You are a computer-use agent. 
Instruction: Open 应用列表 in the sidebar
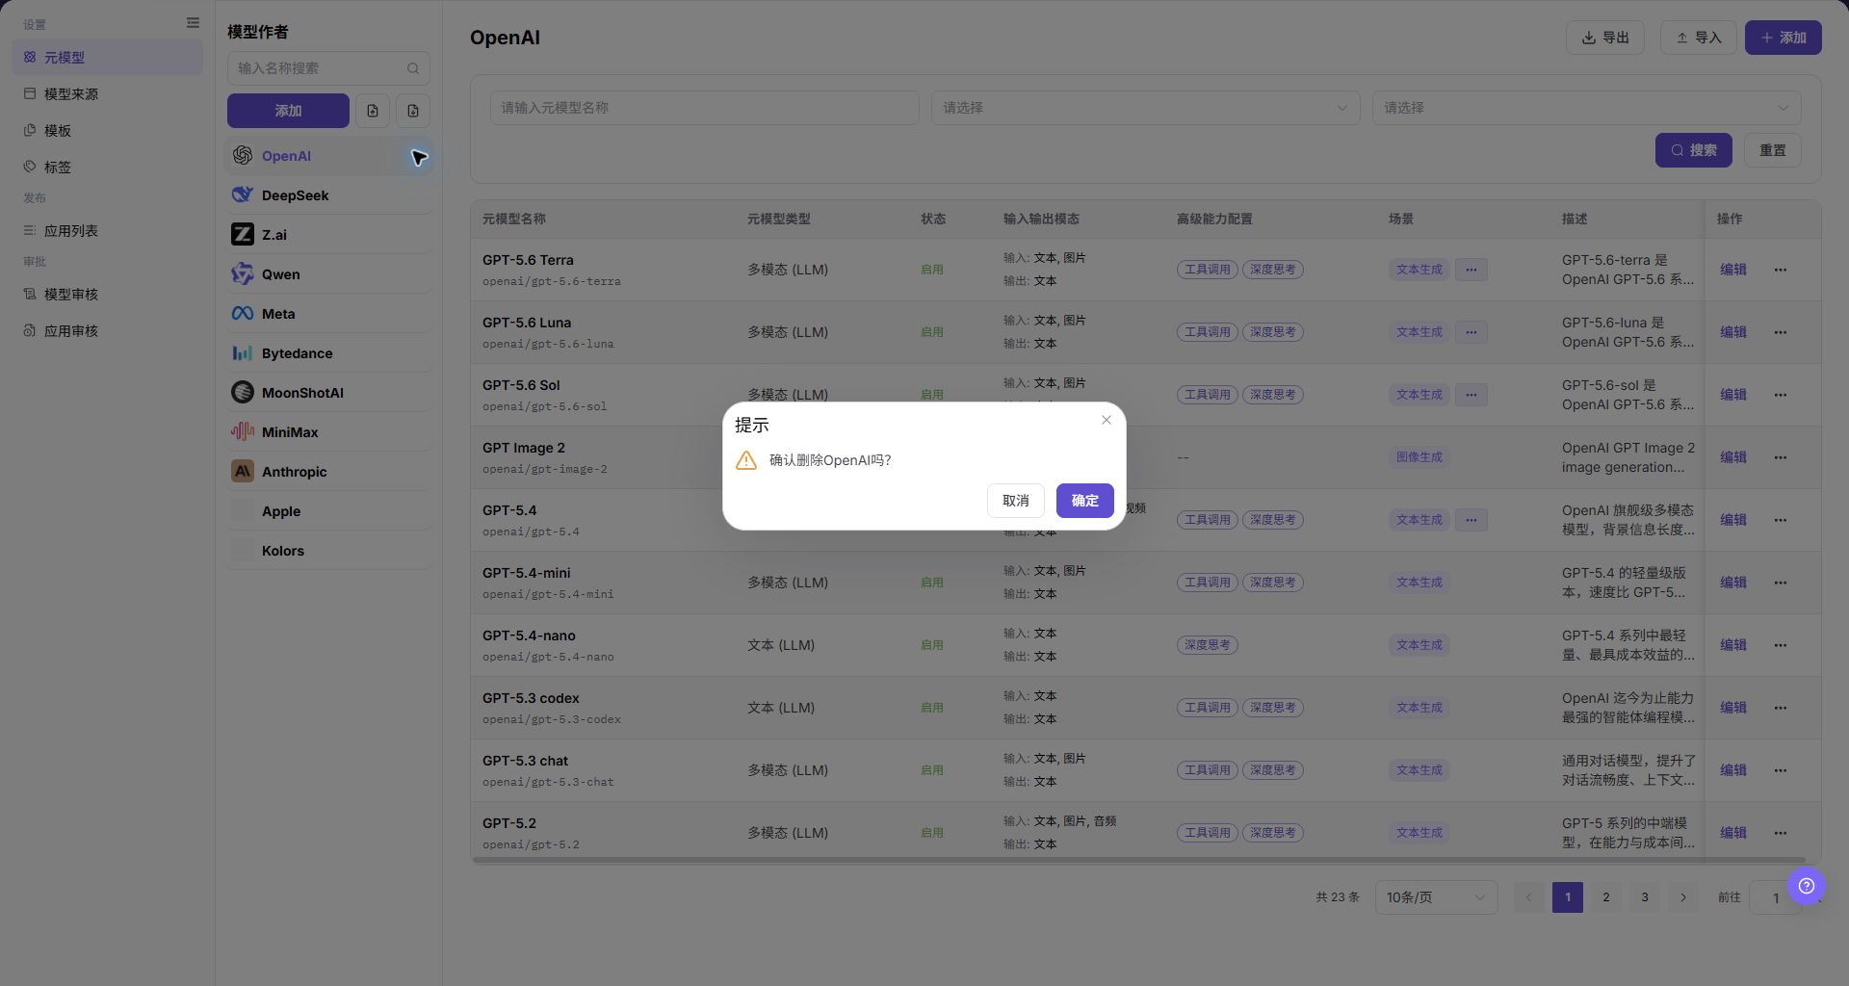[107, 231]
